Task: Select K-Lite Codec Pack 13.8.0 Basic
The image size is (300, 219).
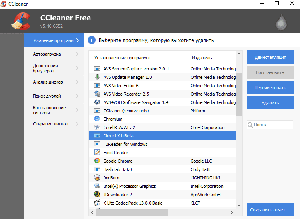Action: [133, 203]
